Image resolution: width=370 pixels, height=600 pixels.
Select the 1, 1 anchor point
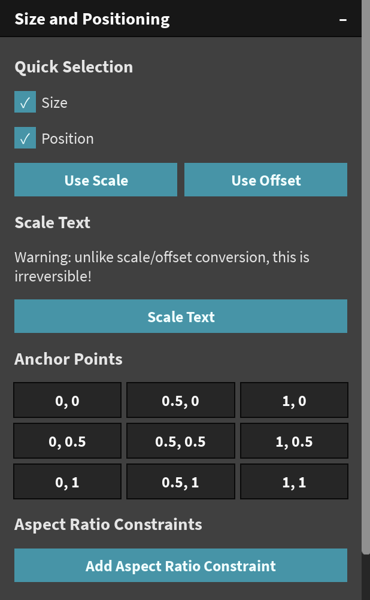click(x=294, y=482)
